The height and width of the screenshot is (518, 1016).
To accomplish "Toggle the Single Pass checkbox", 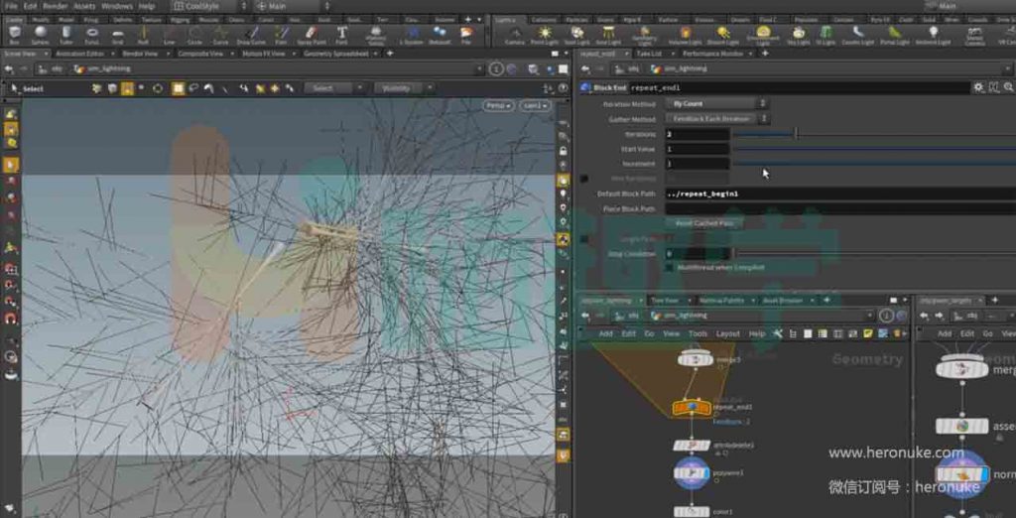I will (584, 239).
